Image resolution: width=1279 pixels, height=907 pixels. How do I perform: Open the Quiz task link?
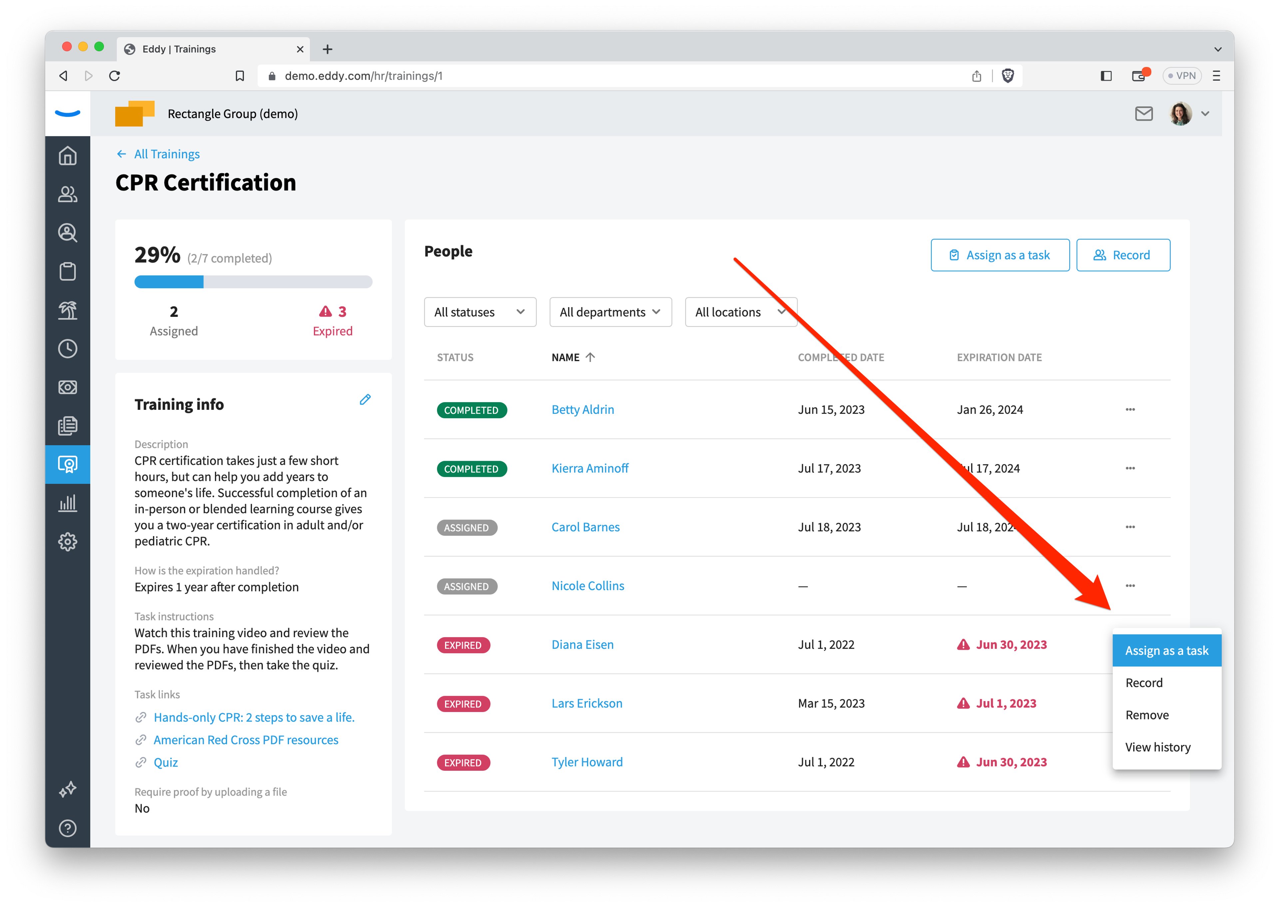[165, 762]
